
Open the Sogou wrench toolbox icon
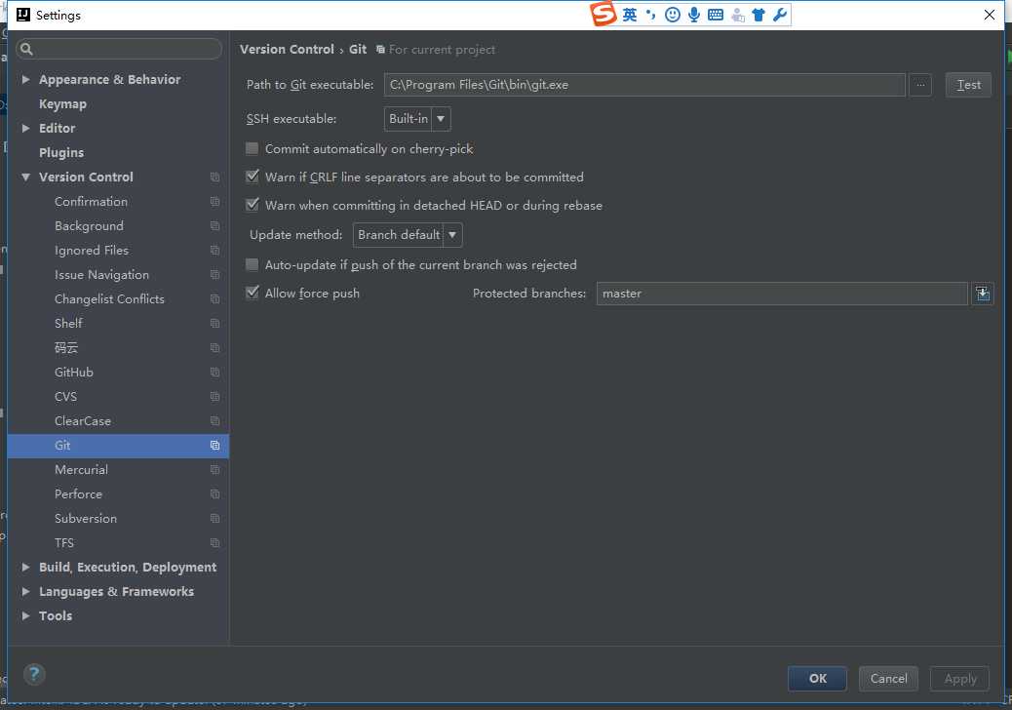[x=779, y=15]
